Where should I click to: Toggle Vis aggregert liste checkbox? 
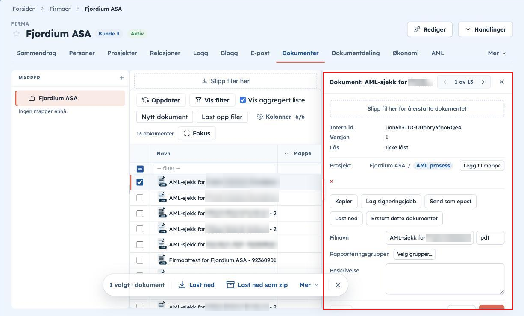[243, 100]
